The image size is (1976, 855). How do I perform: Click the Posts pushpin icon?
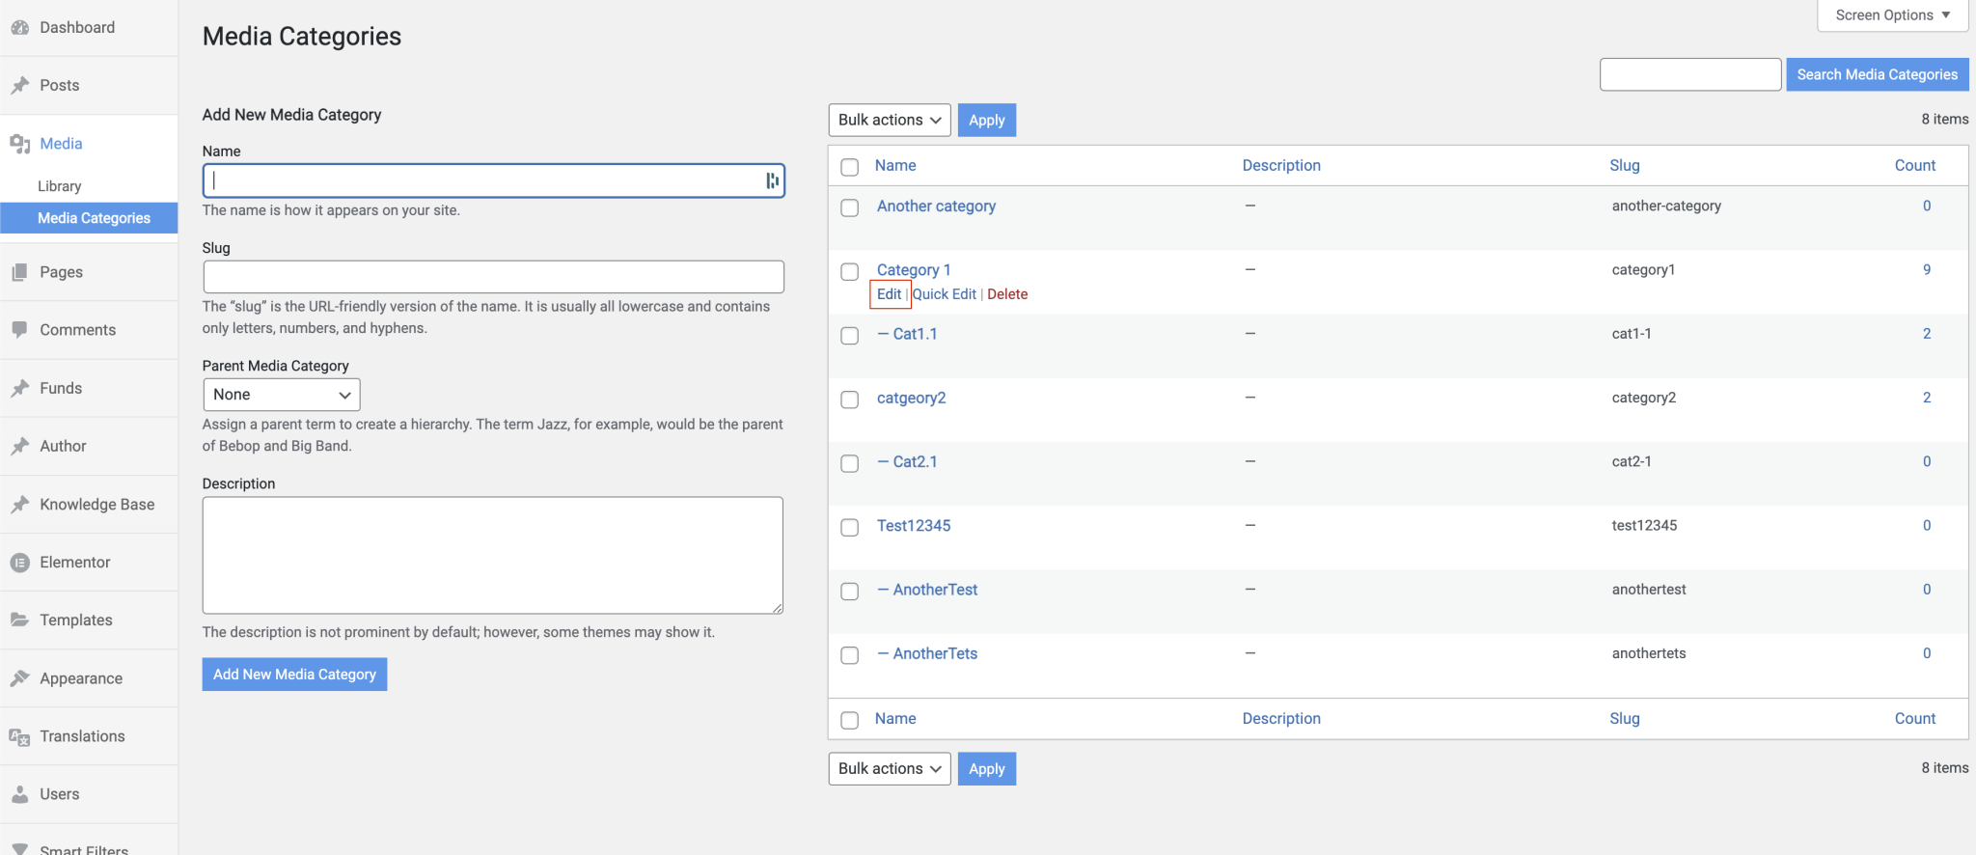19,86
